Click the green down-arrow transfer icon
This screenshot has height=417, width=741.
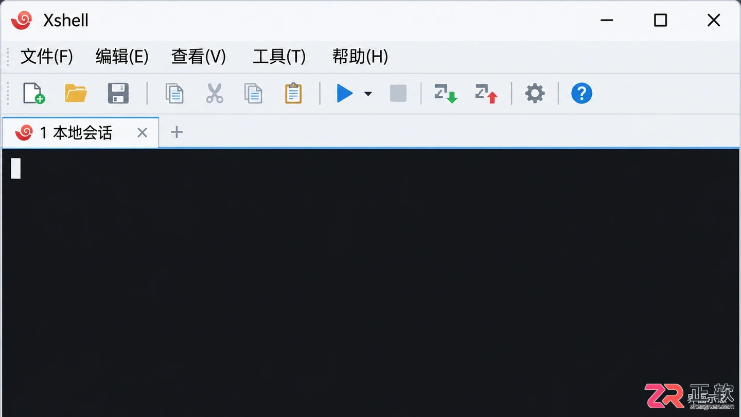tap(446, 93)
